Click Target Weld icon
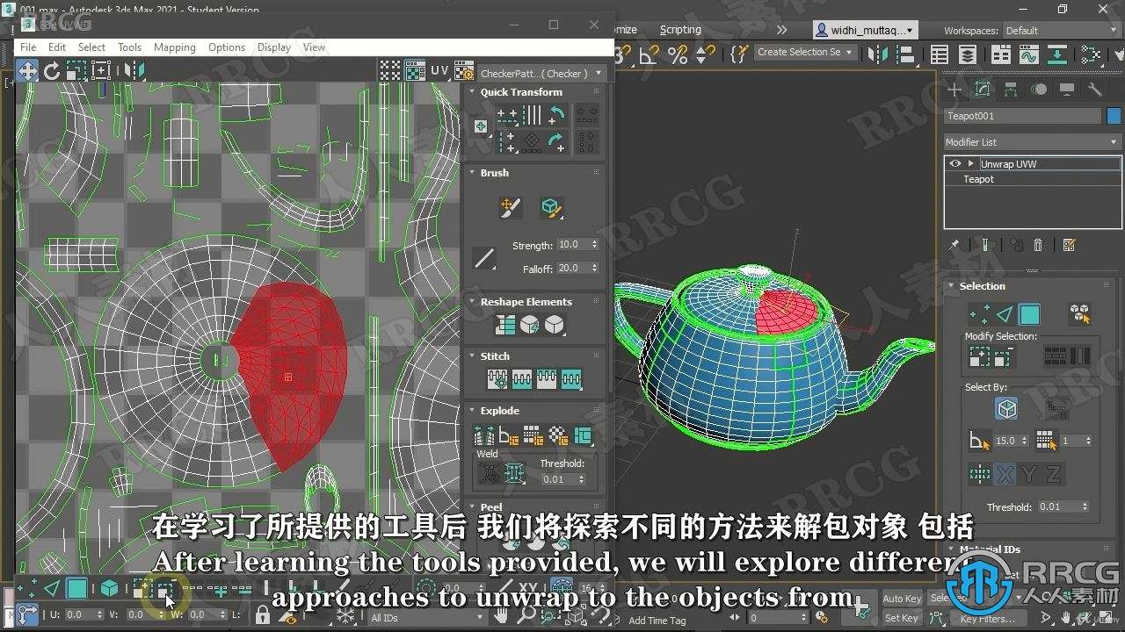This screenshot has height=632, width=1125. pyautogui.click(x=489, y=474)
